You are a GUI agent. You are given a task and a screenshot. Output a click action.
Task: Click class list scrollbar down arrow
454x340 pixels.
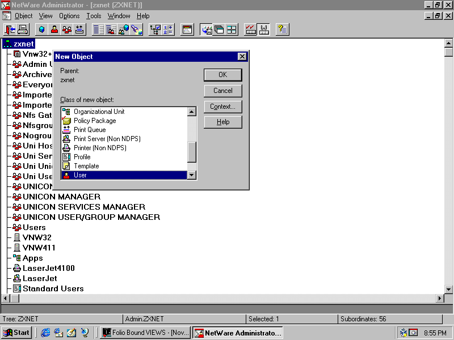click(192, 175)
